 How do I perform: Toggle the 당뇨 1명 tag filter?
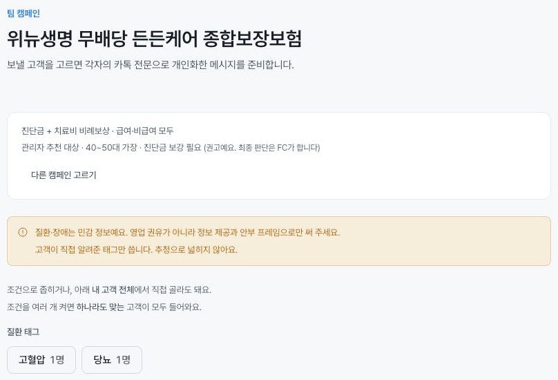[112, 360]
